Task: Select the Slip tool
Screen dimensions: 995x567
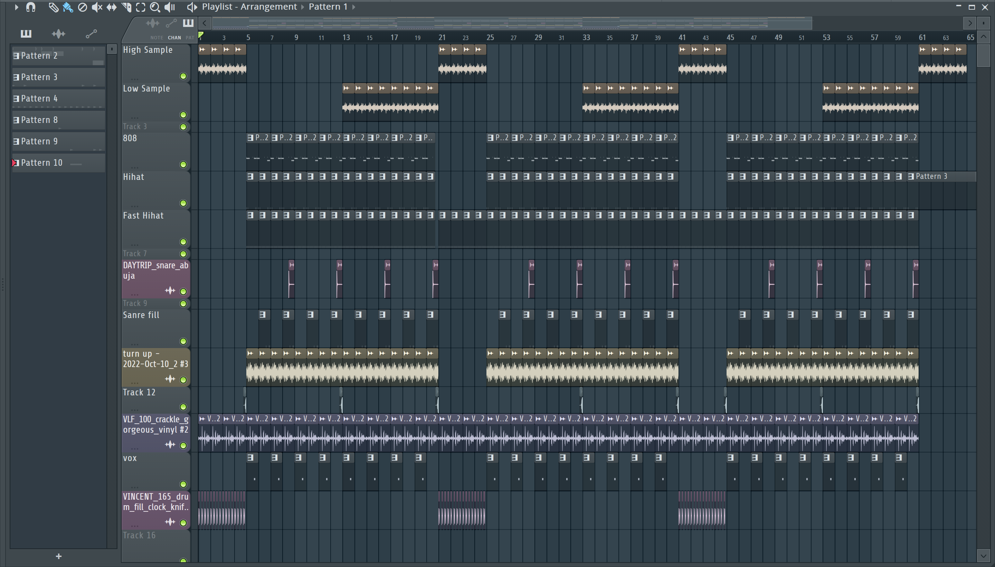Action: coord(112,7)
